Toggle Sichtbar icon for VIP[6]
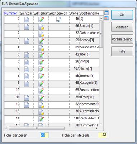 [27, 62]
